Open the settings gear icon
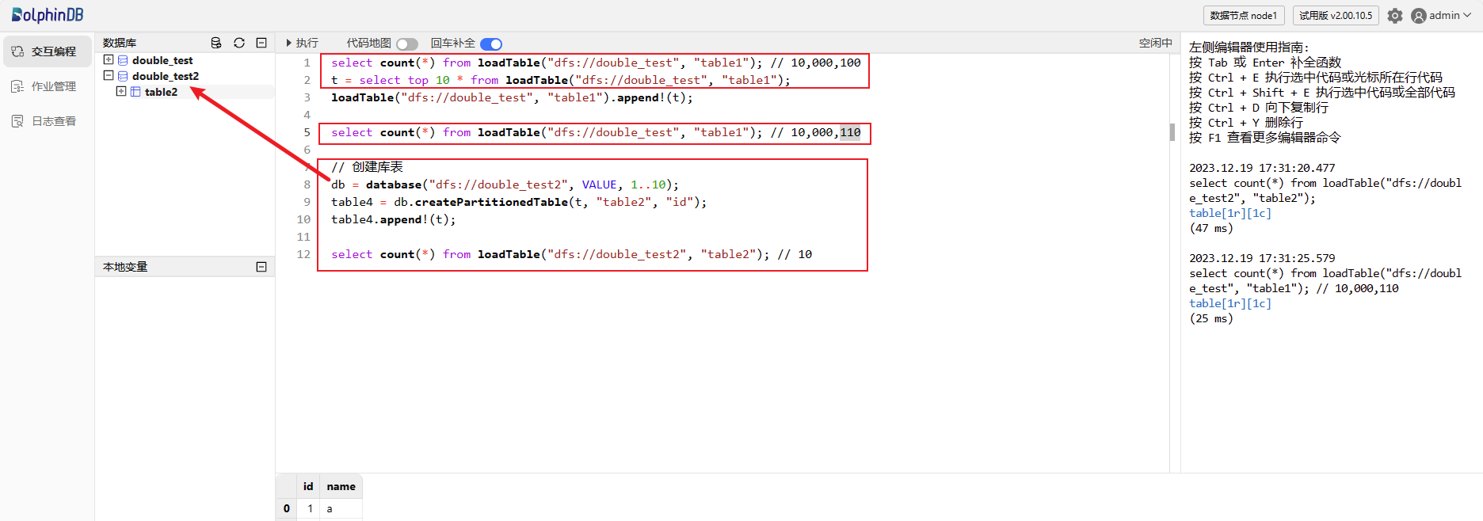This screenshot has height=521, width=1483. pyautogui.click(x=1395, y=16)
